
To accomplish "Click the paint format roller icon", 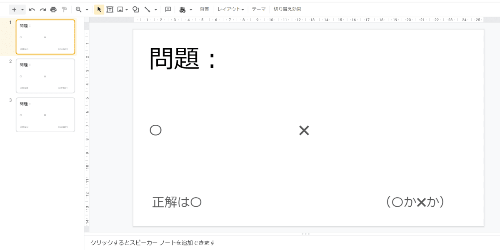I will coord(64,10).
